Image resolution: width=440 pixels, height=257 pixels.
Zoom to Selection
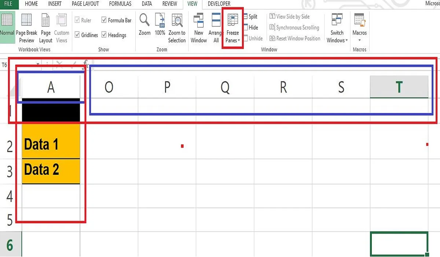177,29
